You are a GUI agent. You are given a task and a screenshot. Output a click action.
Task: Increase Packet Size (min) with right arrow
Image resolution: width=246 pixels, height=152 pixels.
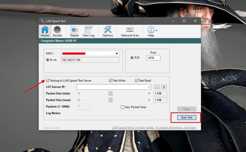(149, 93)
